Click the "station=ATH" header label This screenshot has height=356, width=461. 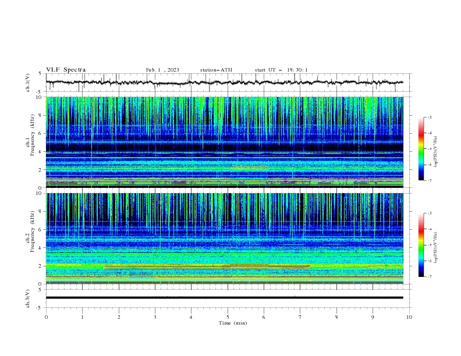[x=216, y=70]
